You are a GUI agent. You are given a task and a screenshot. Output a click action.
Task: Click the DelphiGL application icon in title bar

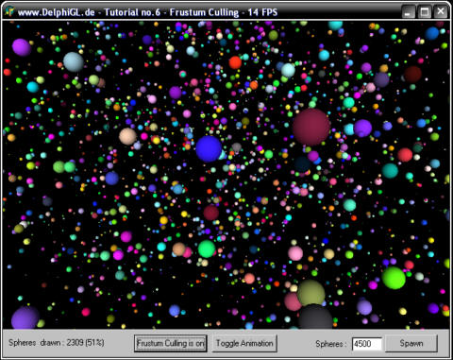pyautogui.click(x=9, y=11)
